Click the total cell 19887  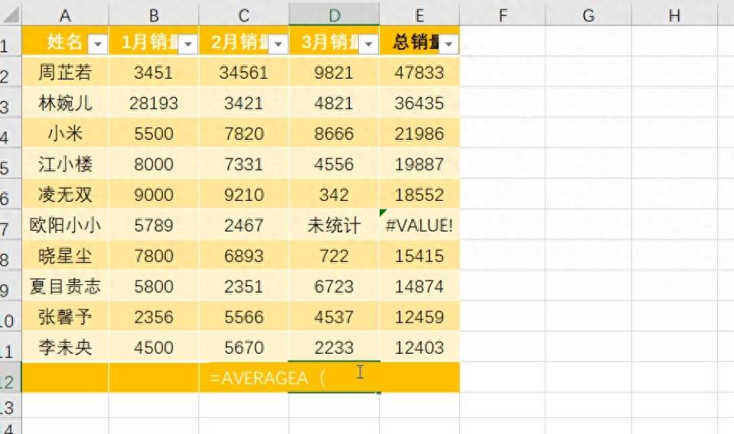(x=419, y=164)
